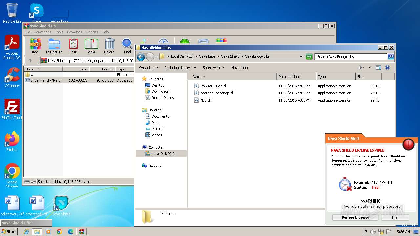The width and height of the screenshot is (420, 236).
Task: Launch Acrobat Reader DC from desktop
Action: 12,47
